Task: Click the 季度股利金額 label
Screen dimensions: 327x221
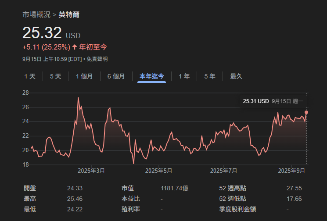Action: (x=237, y=209)
